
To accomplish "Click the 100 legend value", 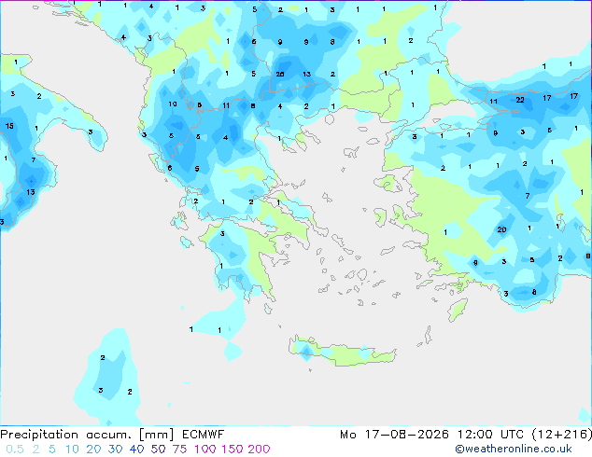I will pyautogui.click(x=205, y=450).
